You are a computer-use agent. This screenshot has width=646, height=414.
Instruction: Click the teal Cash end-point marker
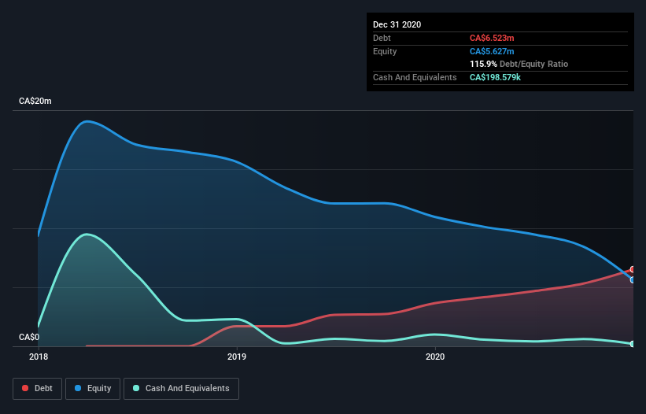pyautogui.click(x=633, y=344)
